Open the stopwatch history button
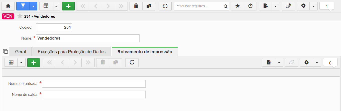 tap(251, 6)
